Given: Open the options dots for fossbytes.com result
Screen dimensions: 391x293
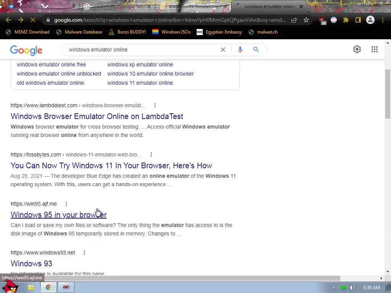Looking at the screenshot, I should 151,155.
